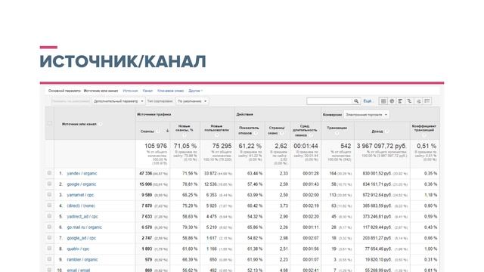Click total revenue 3 967 097,72 руб.
Image resolution: width=484 pixels, height=272 pixels.
point(382,146)
